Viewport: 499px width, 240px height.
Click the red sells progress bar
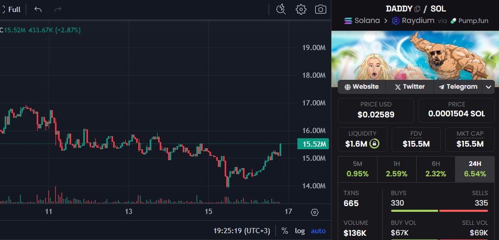click(x=464, y=211)
